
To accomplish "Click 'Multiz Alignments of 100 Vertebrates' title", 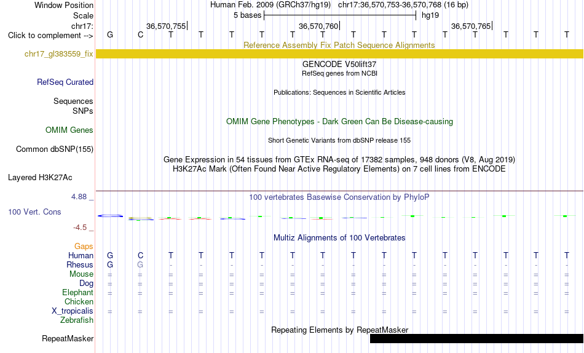I will click(339, 238).
